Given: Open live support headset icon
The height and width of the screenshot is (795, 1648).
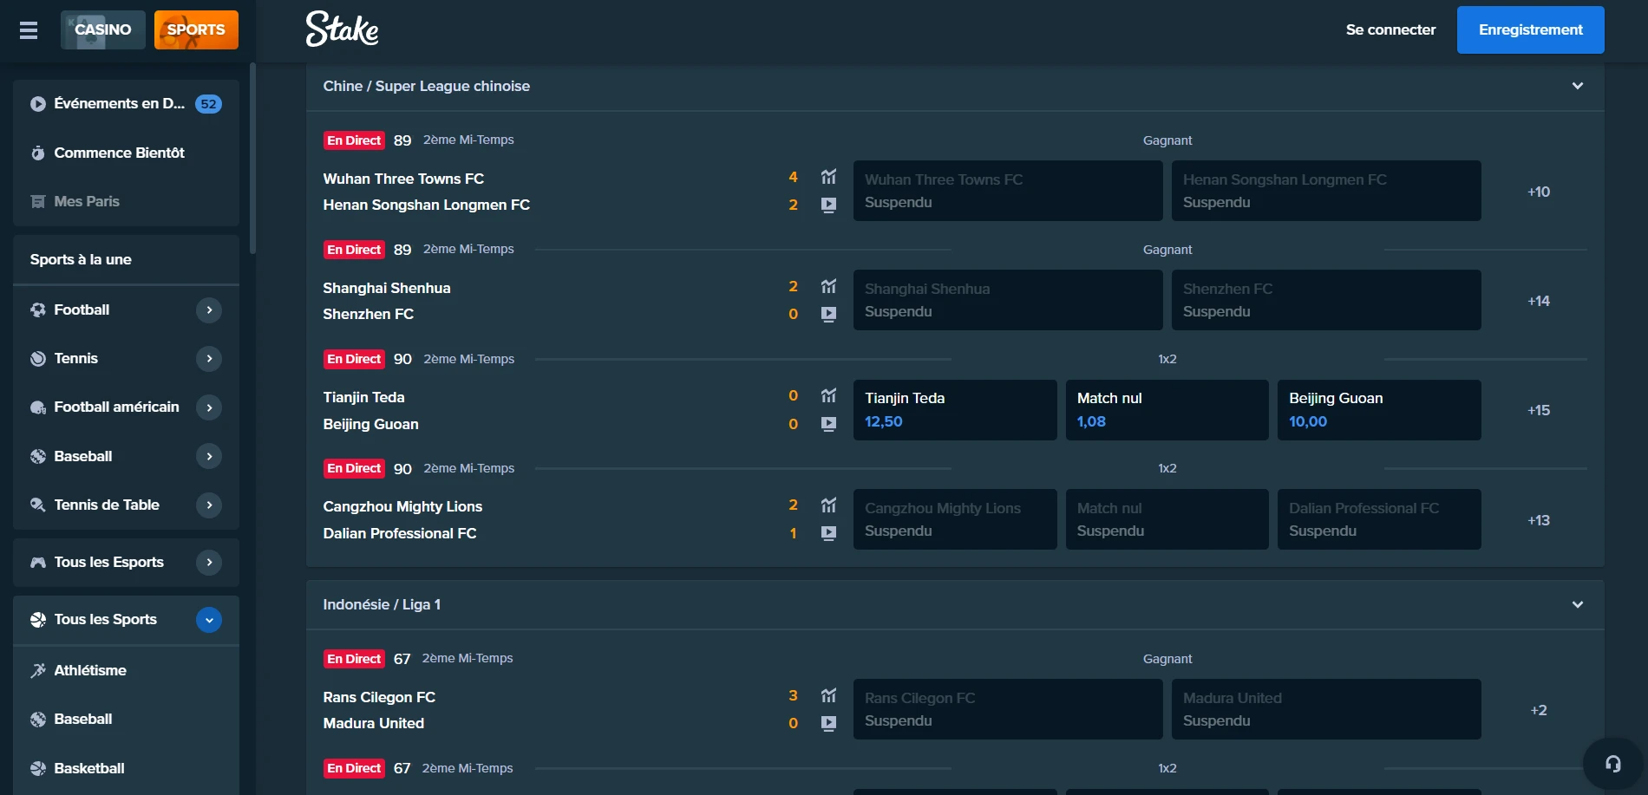Looking at the screenshot, I should (1613, 764).
